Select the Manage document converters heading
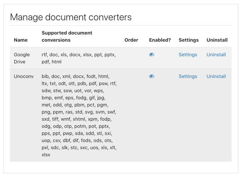 click(x=71, y=17)
